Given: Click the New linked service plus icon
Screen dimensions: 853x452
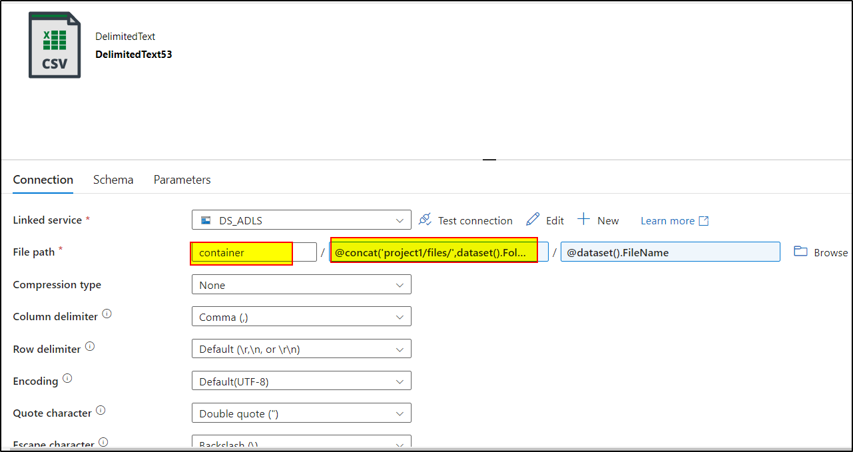Looking at the screenshot, I should pos(583,220).
